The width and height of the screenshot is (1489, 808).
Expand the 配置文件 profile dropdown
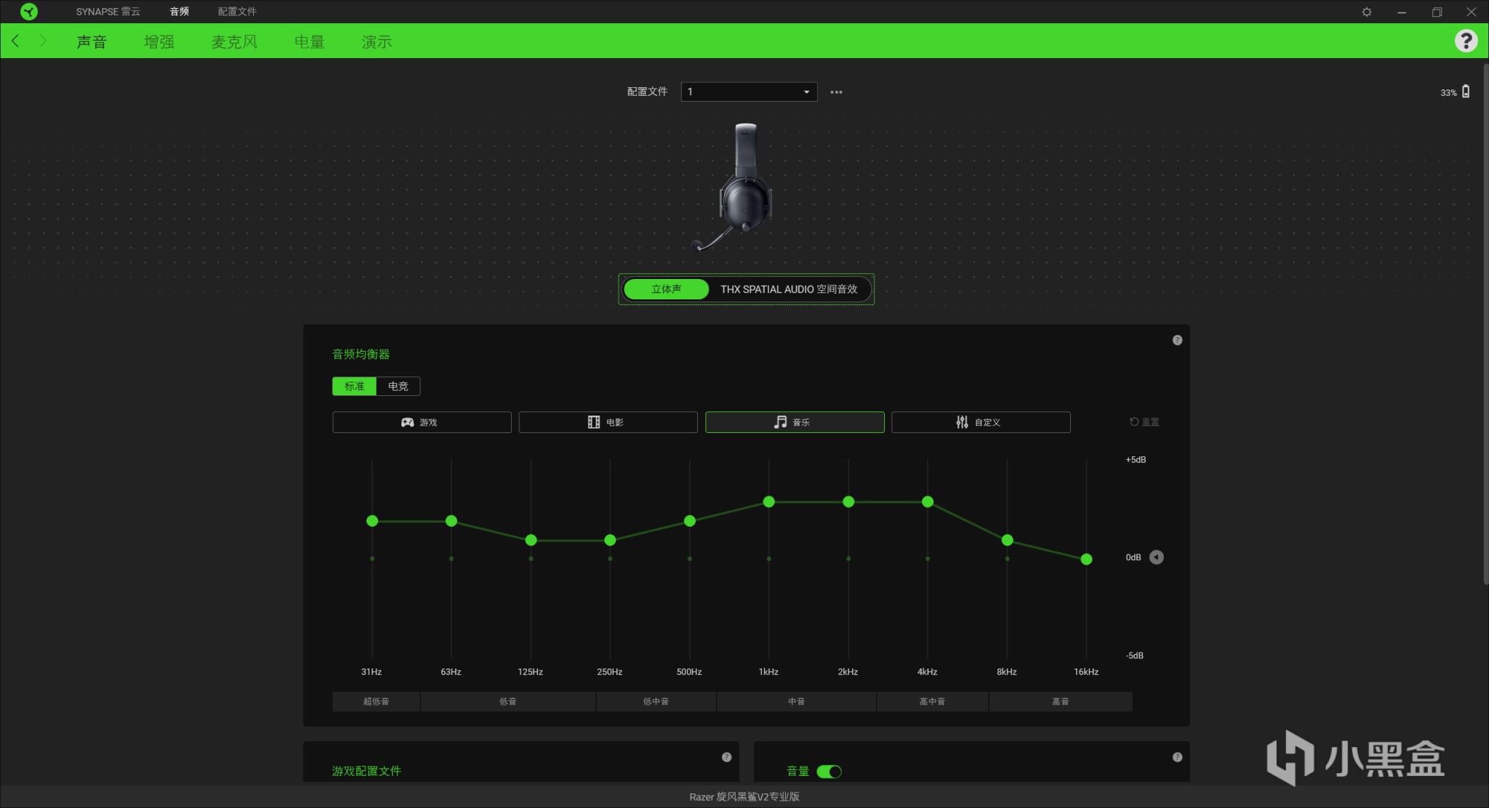[749, 92]
